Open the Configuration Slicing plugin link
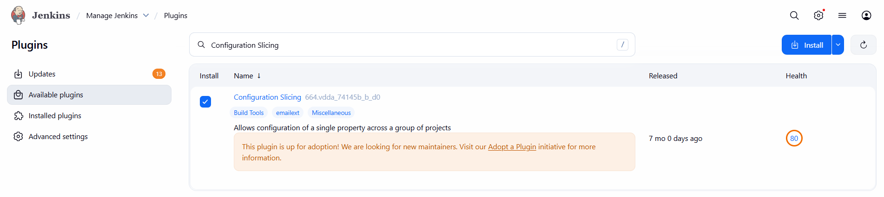Image resolution: width=884 pixels, height=197 pixels. pyautogui.click(x=267, y=97)
